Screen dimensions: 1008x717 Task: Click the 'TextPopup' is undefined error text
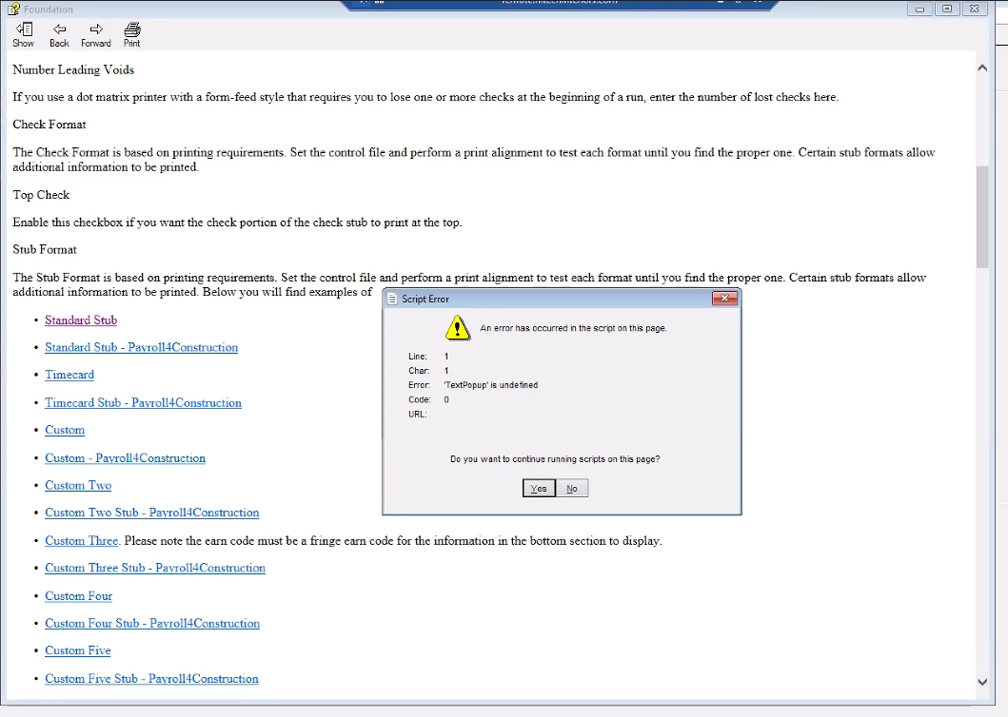click(491, 385)
